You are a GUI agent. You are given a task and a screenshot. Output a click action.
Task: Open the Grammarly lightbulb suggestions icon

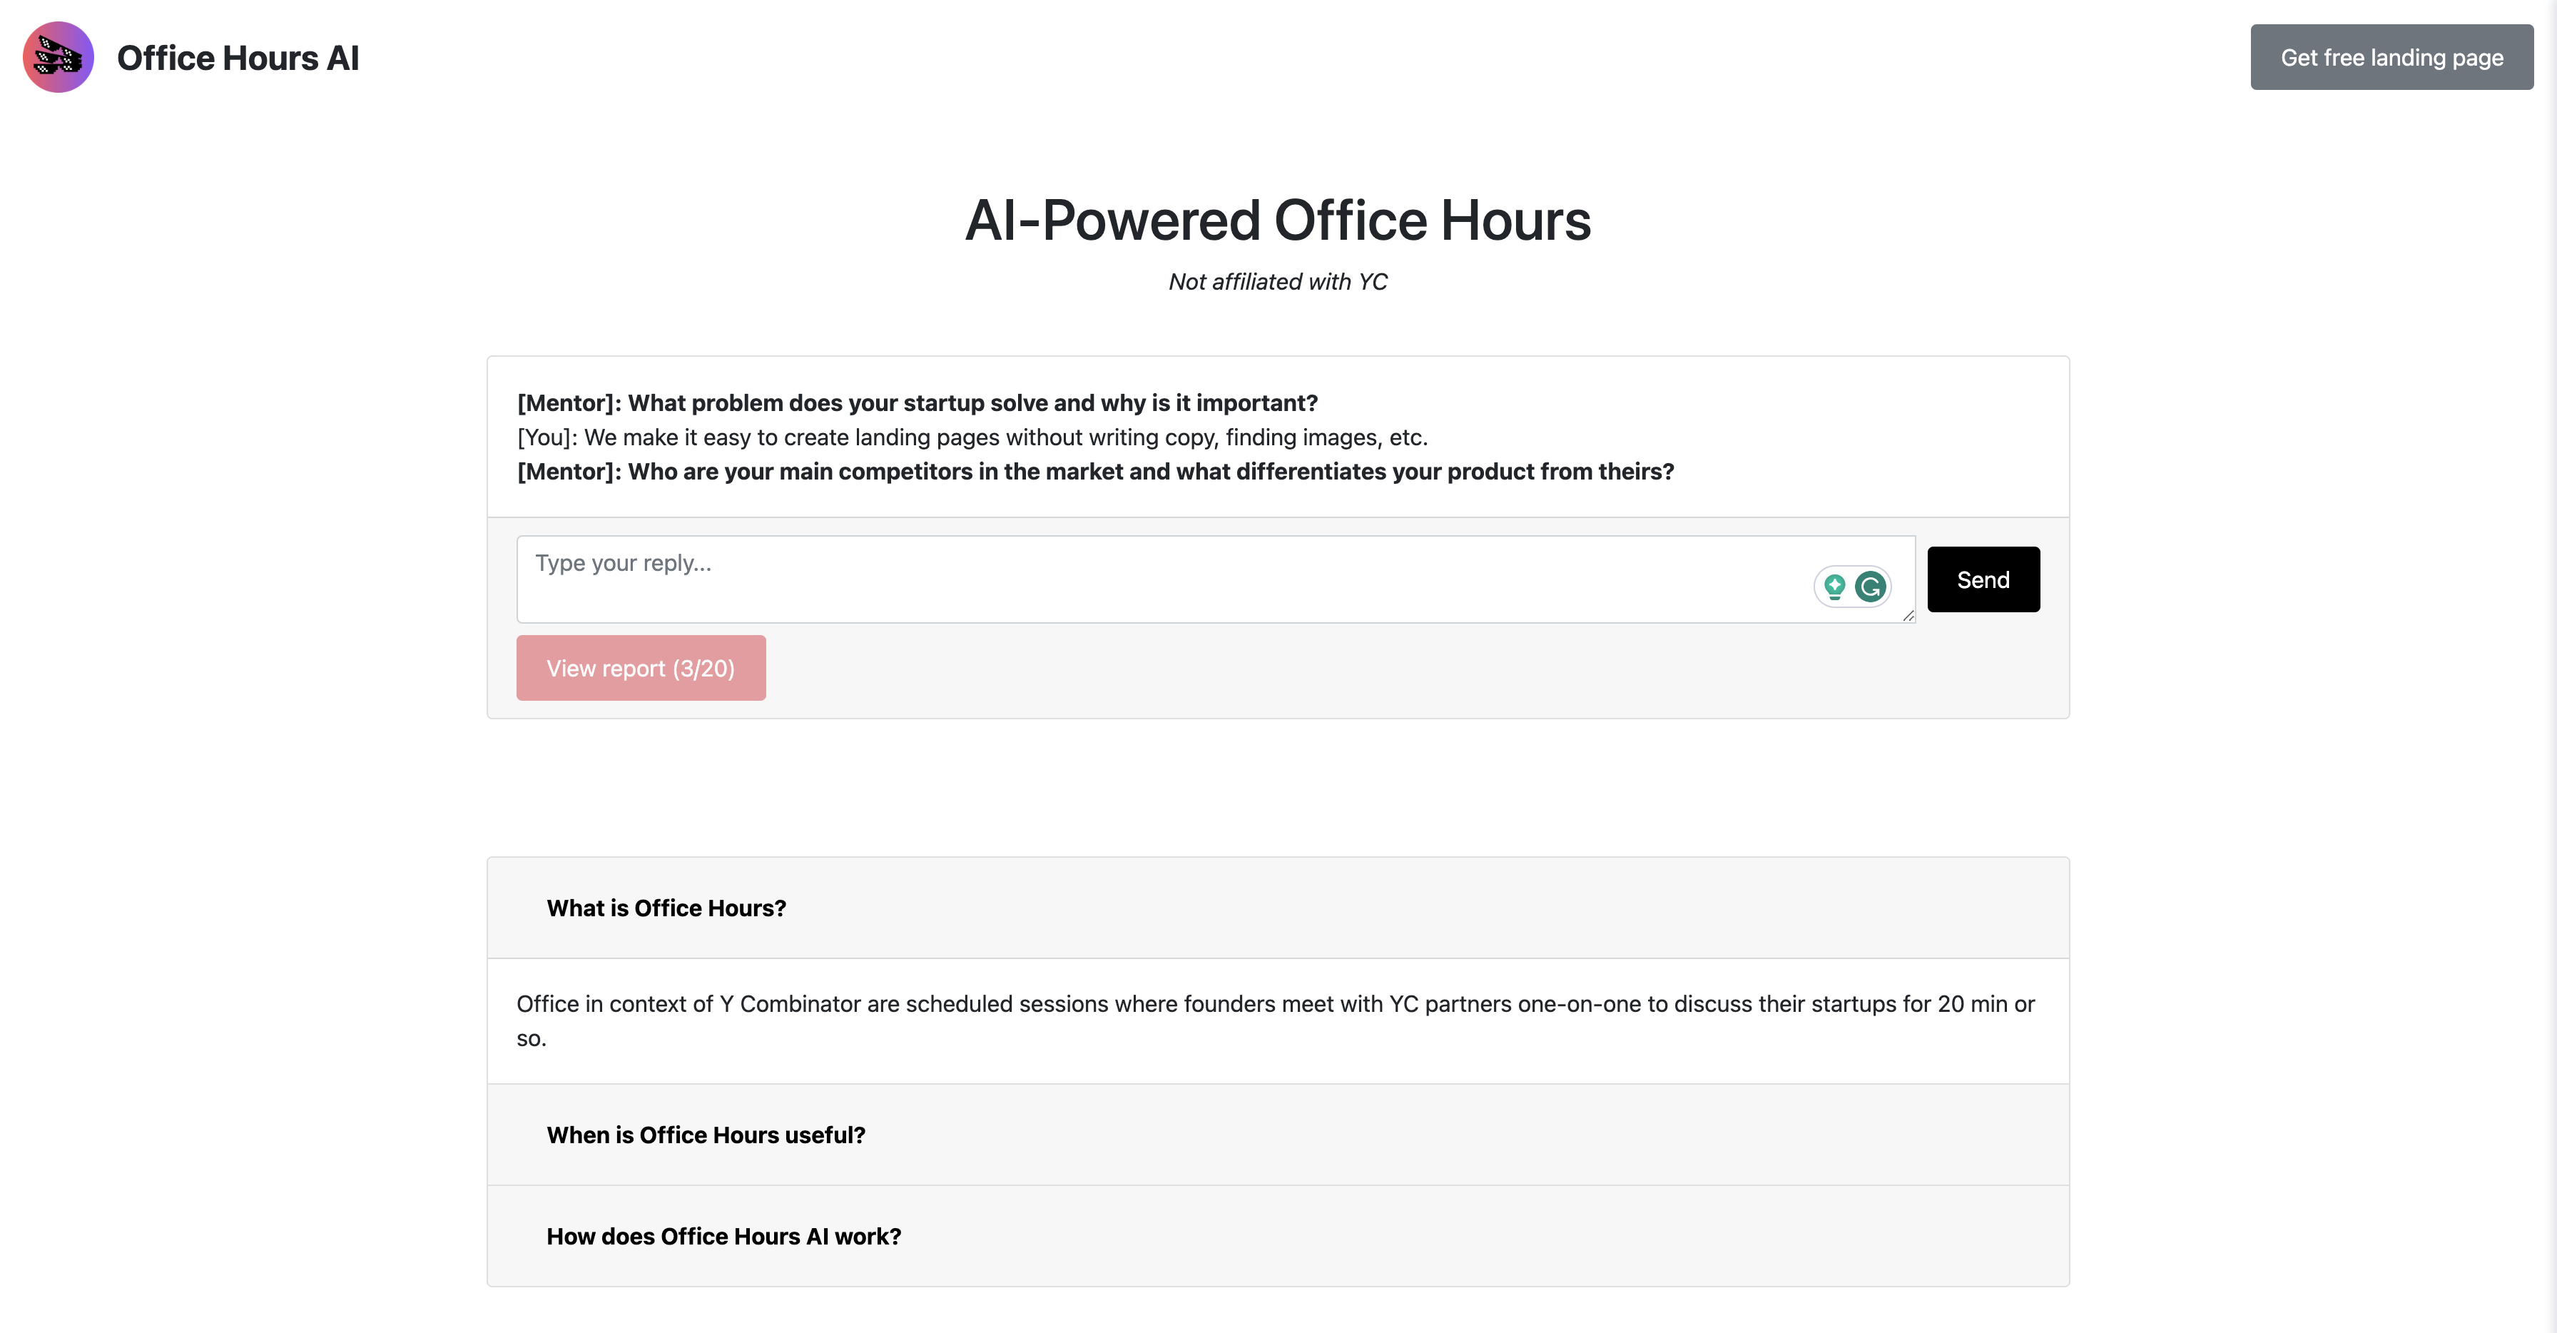(1834, 587)
